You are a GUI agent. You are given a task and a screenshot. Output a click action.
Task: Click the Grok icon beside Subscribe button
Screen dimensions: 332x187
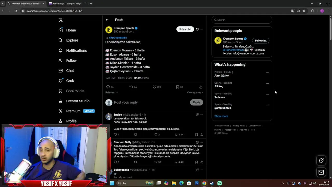(197, 29)
